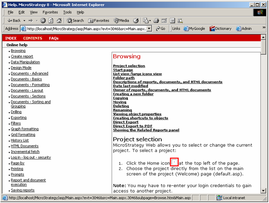Click the Edit page toolbar icon
This screenshot has height=203, width=269.
(x=164, y=21)
